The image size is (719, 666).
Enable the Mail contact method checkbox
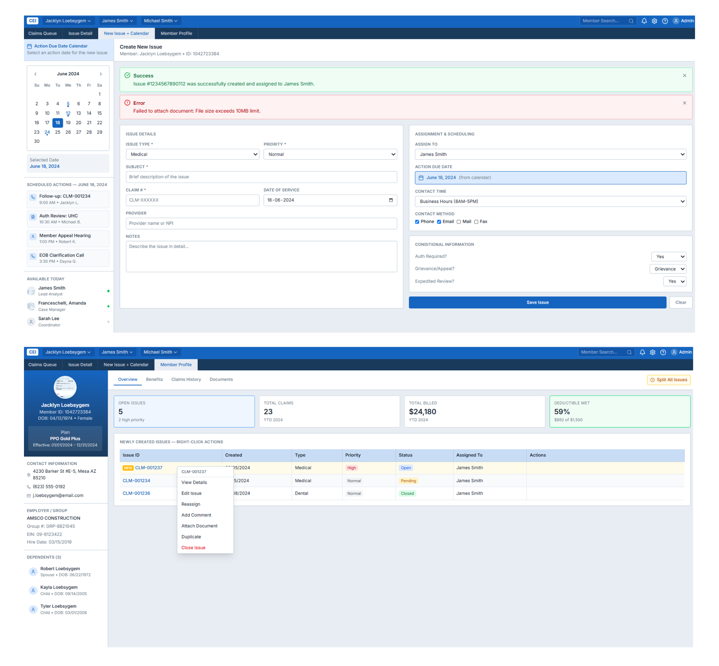coord(459,222)
